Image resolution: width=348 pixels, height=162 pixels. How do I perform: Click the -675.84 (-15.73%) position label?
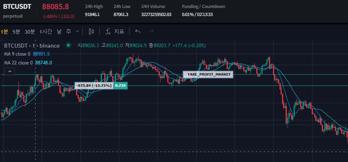point(94,86)
